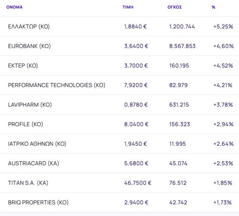Click the 8.567.853 volume value
The image size is (239, 216).
(182, 46)
